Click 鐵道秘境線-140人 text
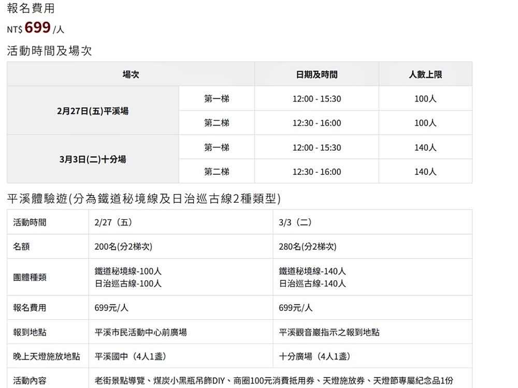Viewport: 518px width, 388px height. 312,271
